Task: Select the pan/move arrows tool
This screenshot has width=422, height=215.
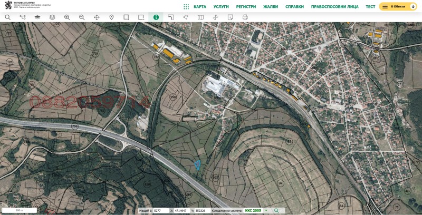Action: pos(97,17)
